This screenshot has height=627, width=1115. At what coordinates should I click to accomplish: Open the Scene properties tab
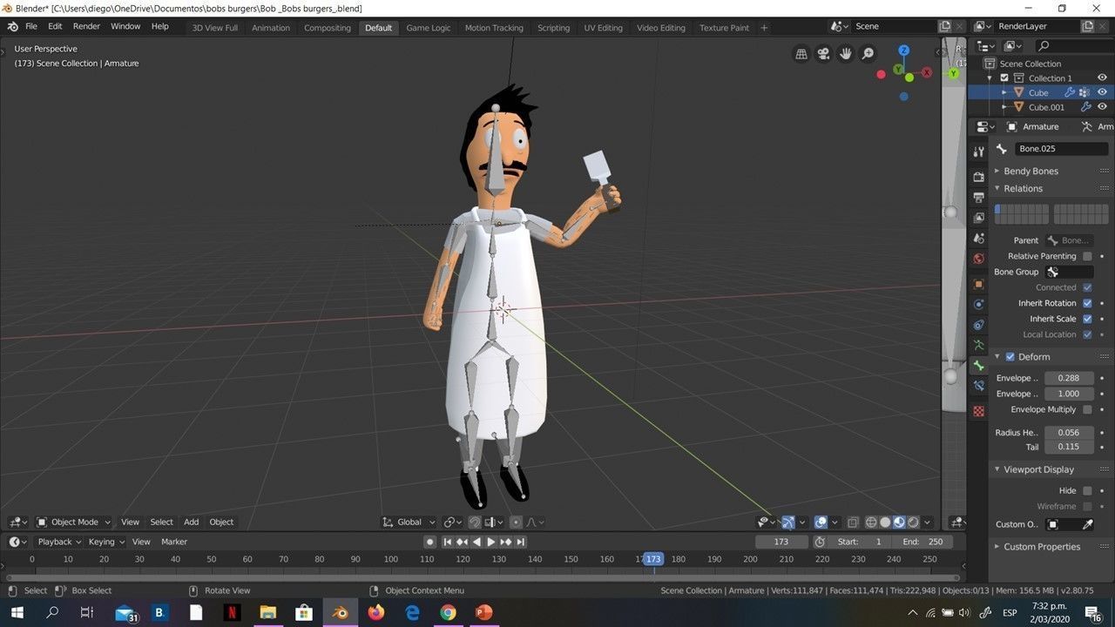tap(978, 239)
